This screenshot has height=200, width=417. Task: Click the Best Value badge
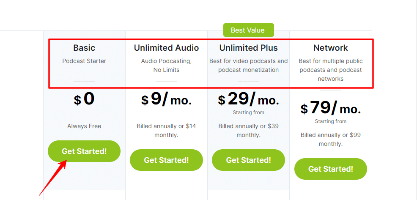coord(248,30)
